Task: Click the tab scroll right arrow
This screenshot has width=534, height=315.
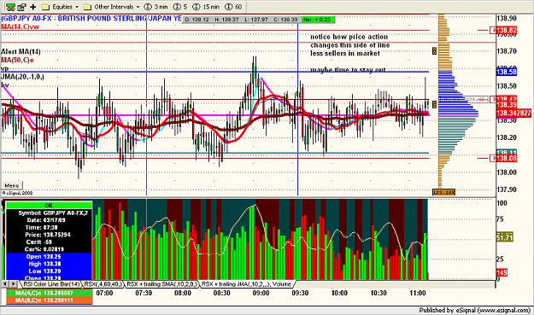Action: [x=13, y=283]
